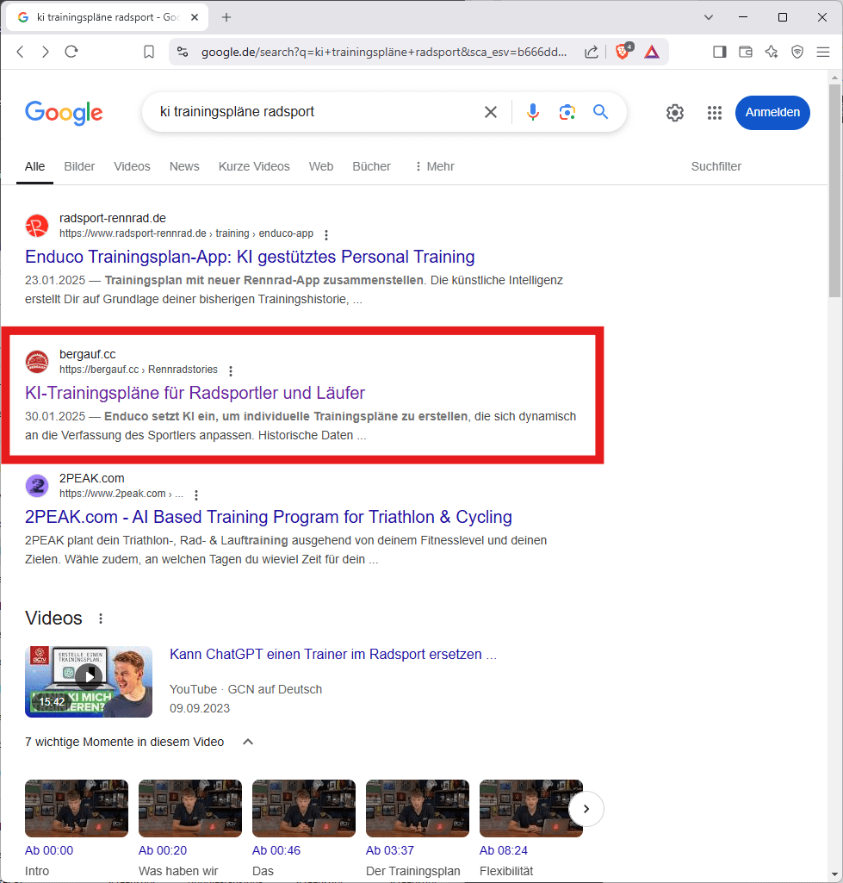This screenshot has width=843, height=883.
Task: Bookmark this page in the toolbar
Action: pyautogui.click(x=149, y=52)
